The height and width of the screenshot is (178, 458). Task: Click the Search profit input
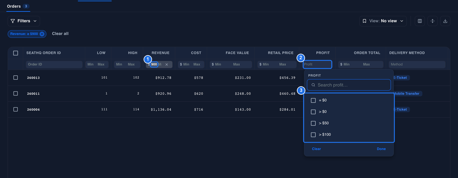(349, 85)
